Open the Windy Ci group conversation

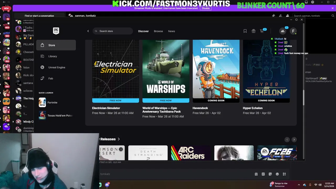tap(24, 122)
